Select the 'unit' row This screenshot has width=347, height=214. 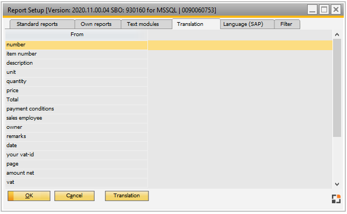(76, 73)
